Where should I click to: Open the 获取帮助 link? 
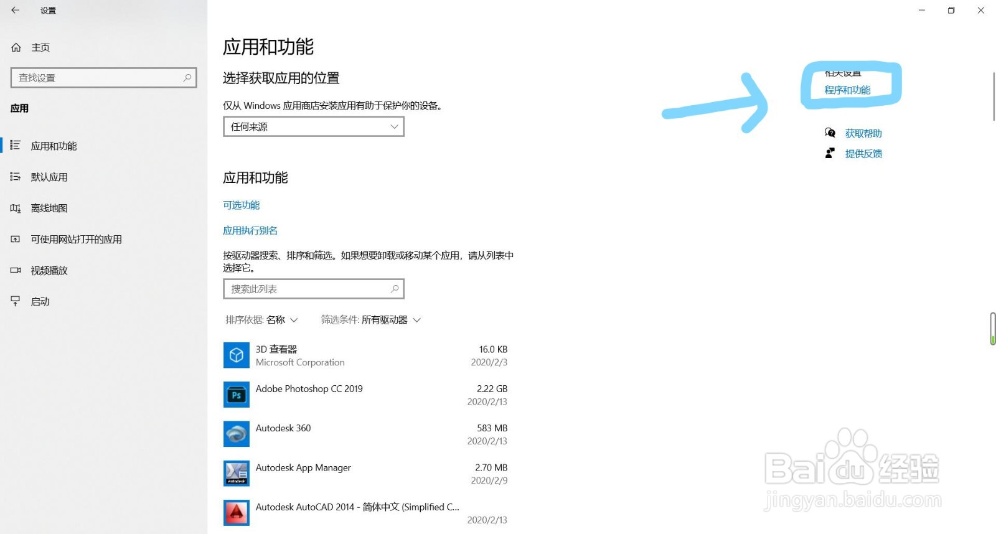pyautogui.click(x=863, y=133)
